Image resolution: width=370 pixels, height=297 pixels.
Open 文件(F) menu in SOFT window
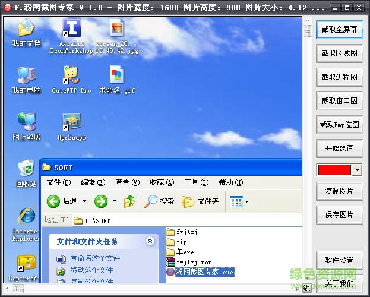click(59, 182)
